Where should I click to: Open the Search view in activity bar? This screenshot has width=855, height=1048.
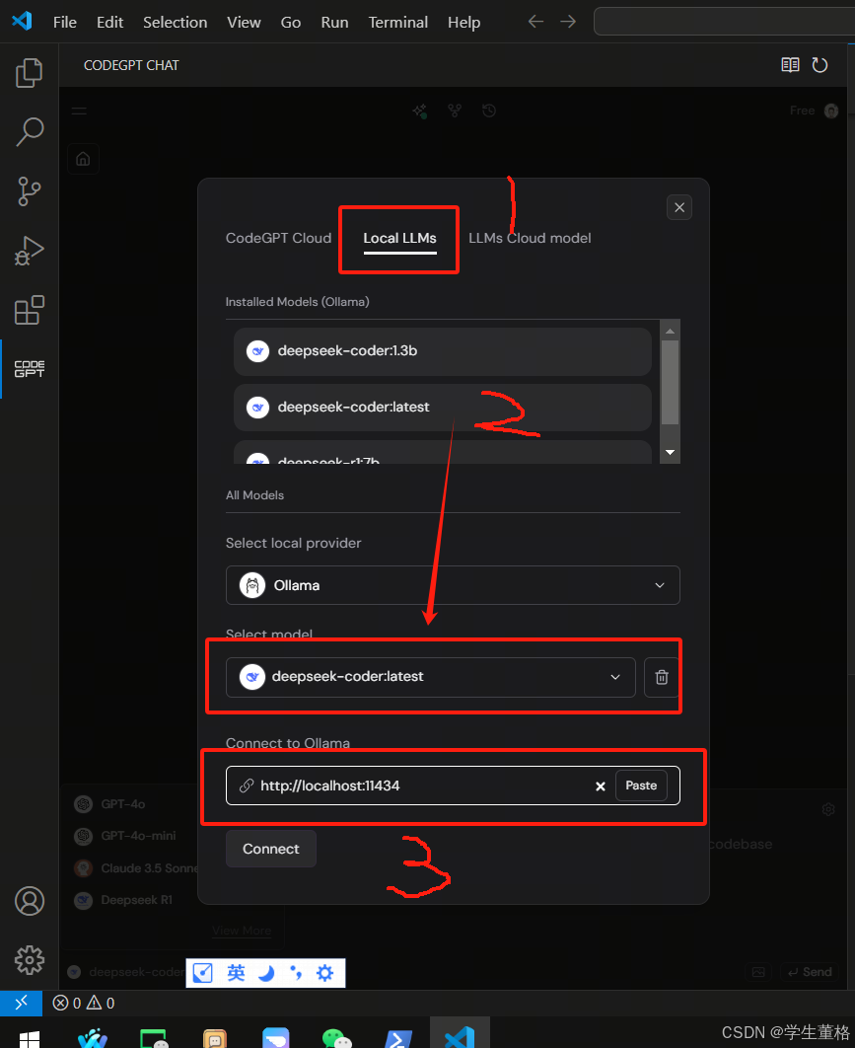tap(30, 131)
